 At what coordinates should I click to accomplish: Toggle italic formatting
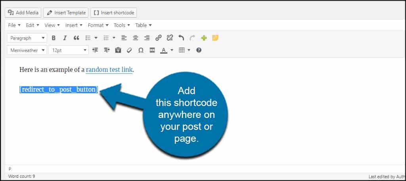65,38
